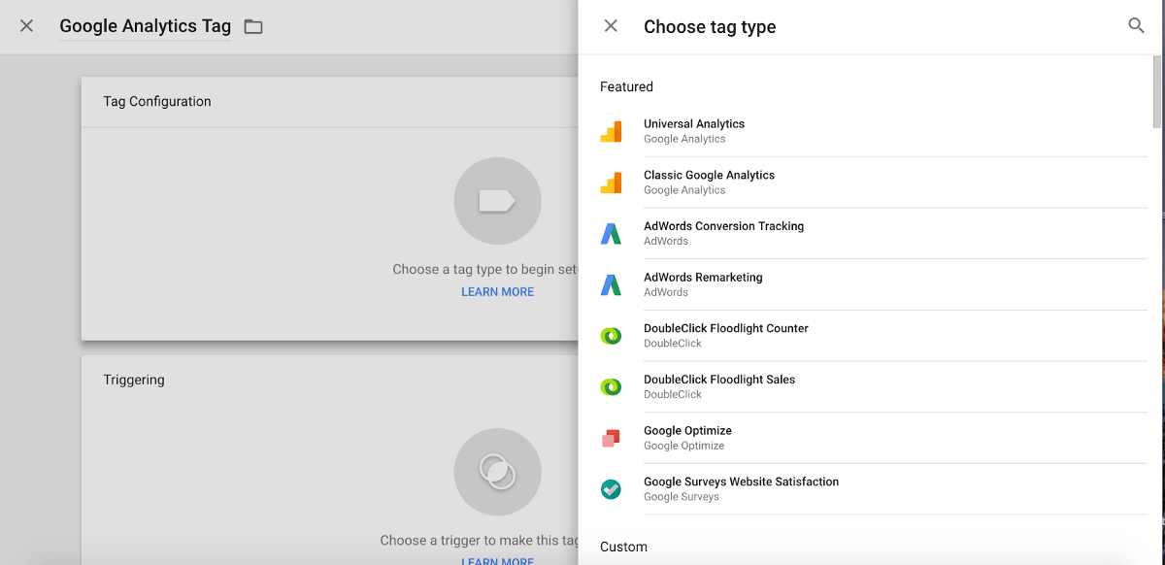Click the Classic Google Analytics icon
This screenshot has width=1165, height=565.
pyautogui.click(x=611, y=183)
